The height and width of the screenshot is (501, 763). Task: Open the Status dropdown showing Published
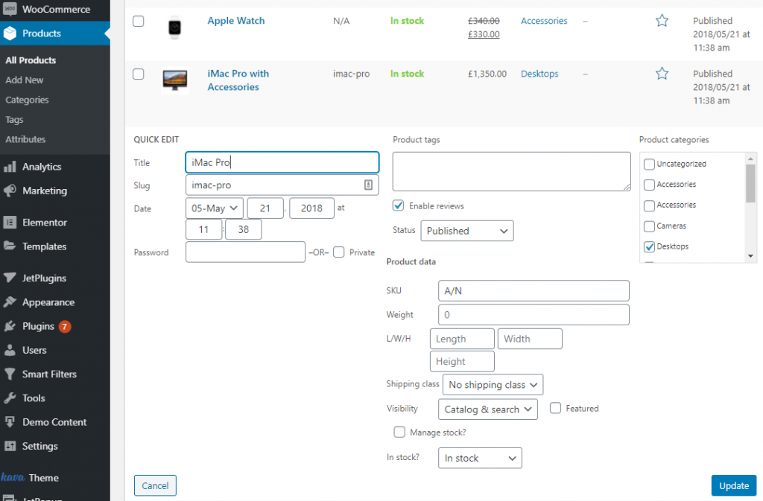(467, 231)
